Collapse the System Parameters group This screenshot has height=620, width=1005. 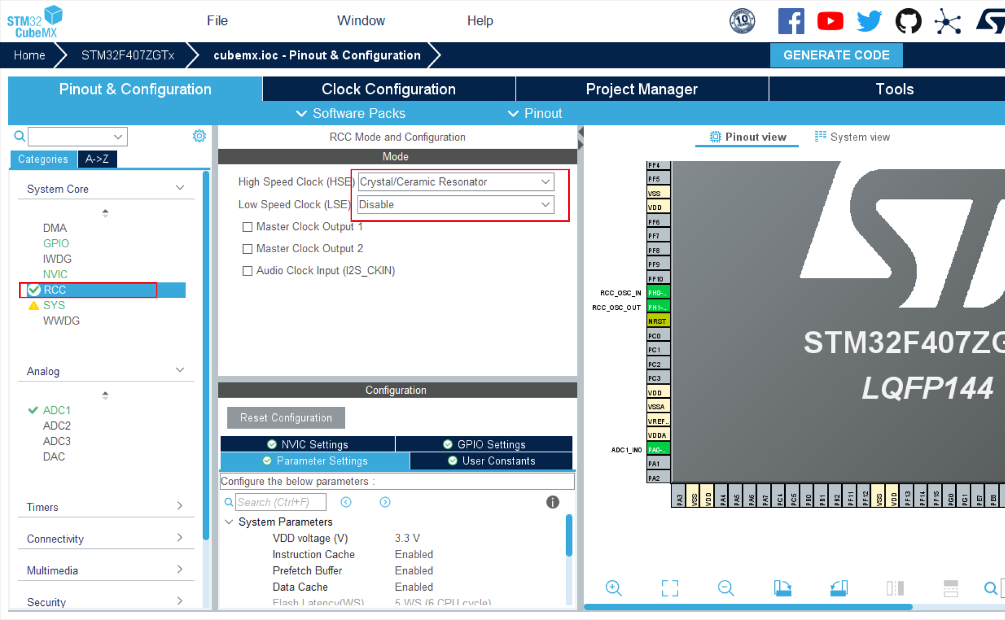coord(229,522)
